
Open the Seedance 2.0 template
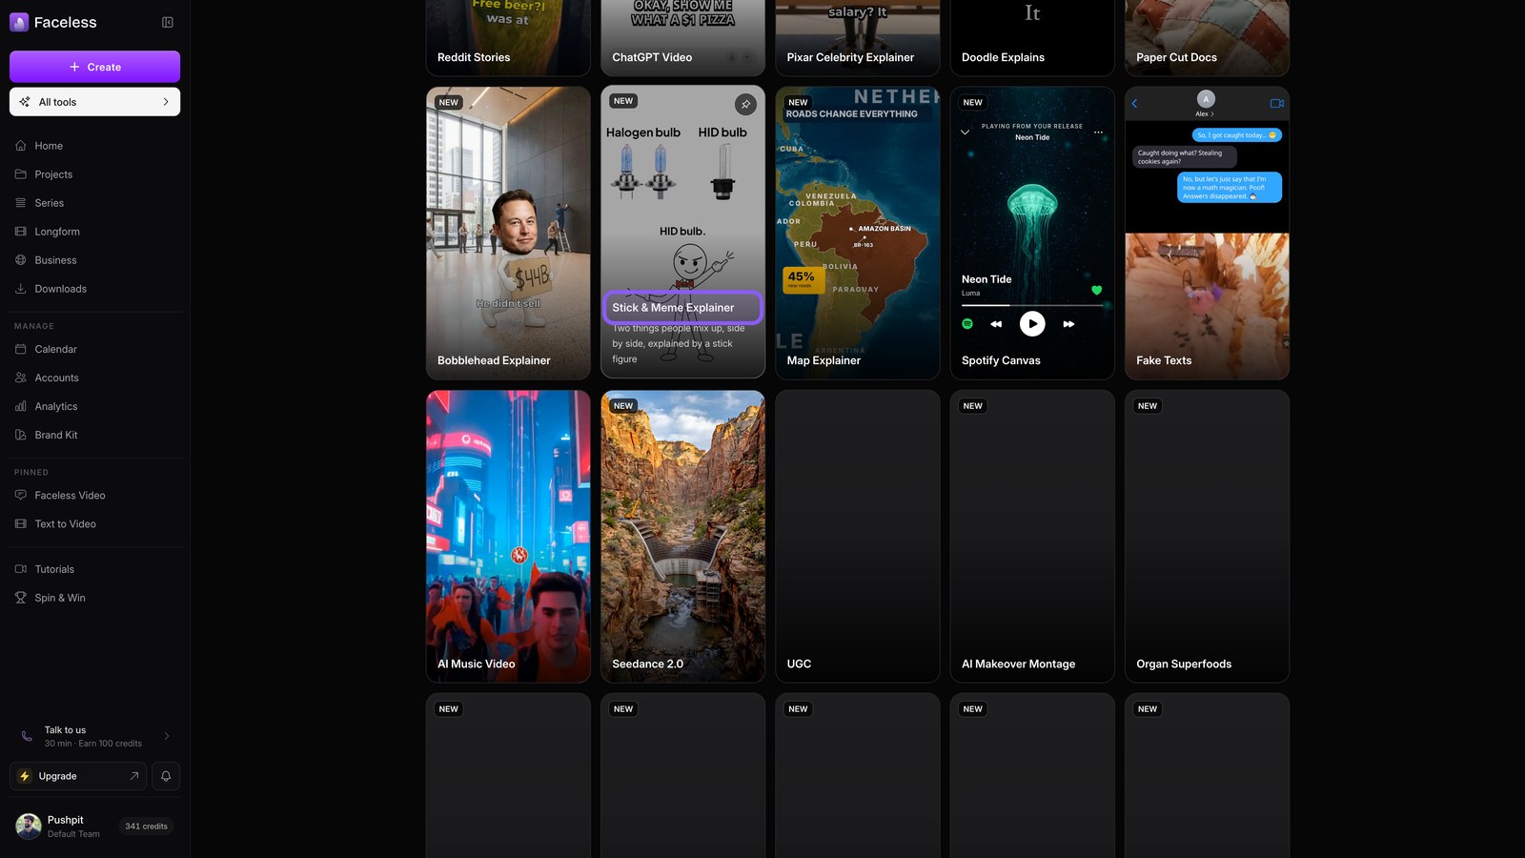coord(682,536)
